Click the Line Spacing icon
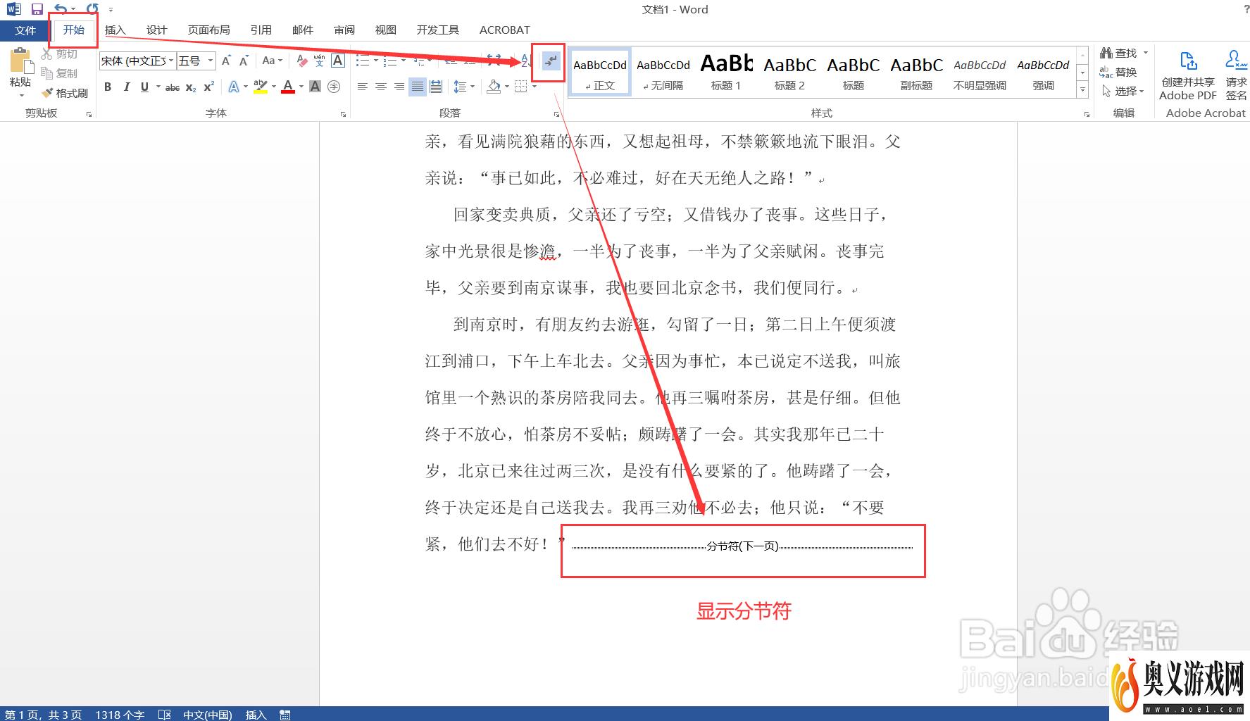This screenshot has width=1250, height=721. click(459, 87)
